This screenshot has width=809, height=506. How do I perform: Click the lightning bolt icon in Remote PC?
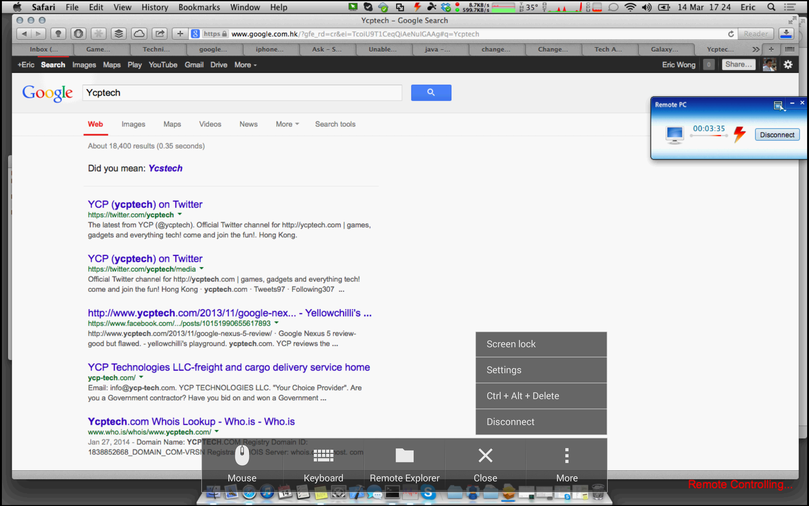[739, 134]
